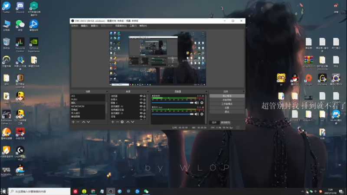Screen dimensions: 347x195
Task: Click Chrome icon in Windows taskbar
Action: [93, 191]
